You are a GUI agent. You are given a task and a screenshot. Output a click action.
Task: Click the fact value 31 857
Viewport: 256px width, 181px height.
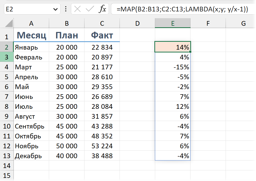[x=102, y=116]
